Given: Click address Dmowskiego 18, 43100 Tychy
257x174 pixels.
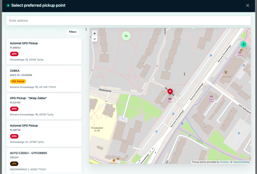Looking at the screenshot, I should coord(27,60).
